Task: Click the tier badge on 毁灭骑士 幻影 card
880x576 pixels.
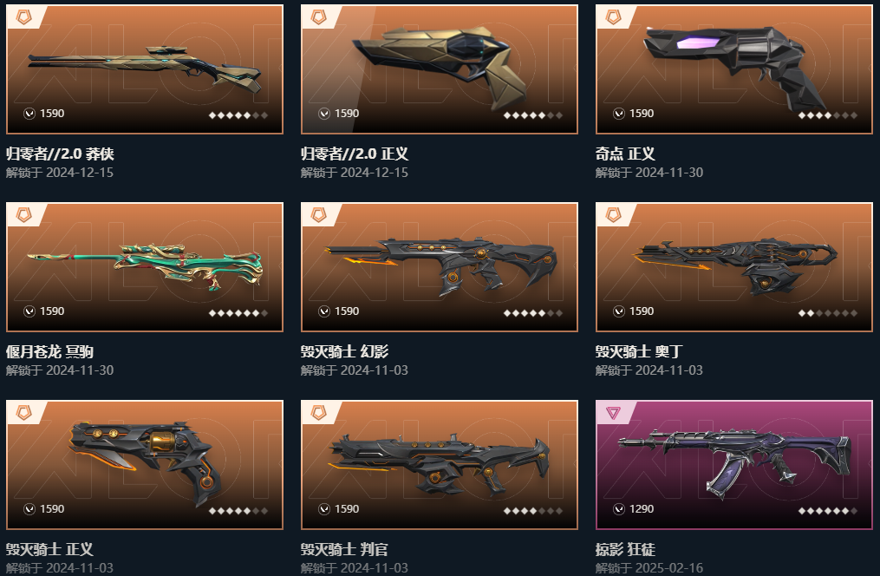Action: pyautogui.click(x=319, y=215)
